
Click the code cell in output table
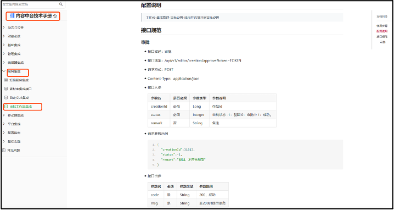pos(156,195)
